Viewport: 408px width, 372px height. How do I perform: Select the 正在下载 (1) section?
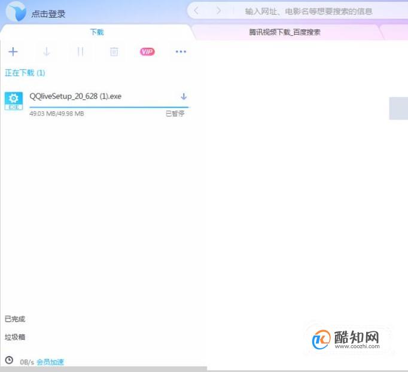click(25, 73)
